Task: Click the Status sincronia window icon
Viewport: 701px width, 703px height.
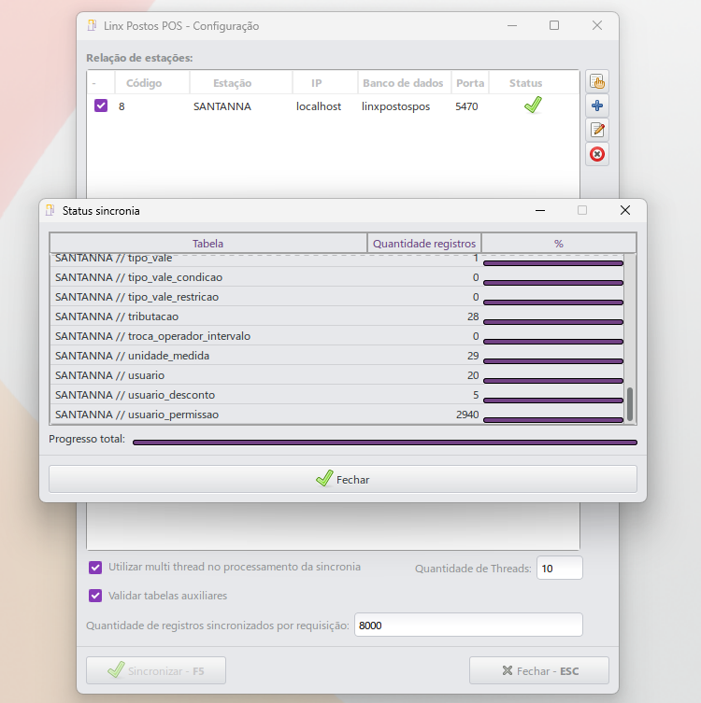Action: (50, 210)
